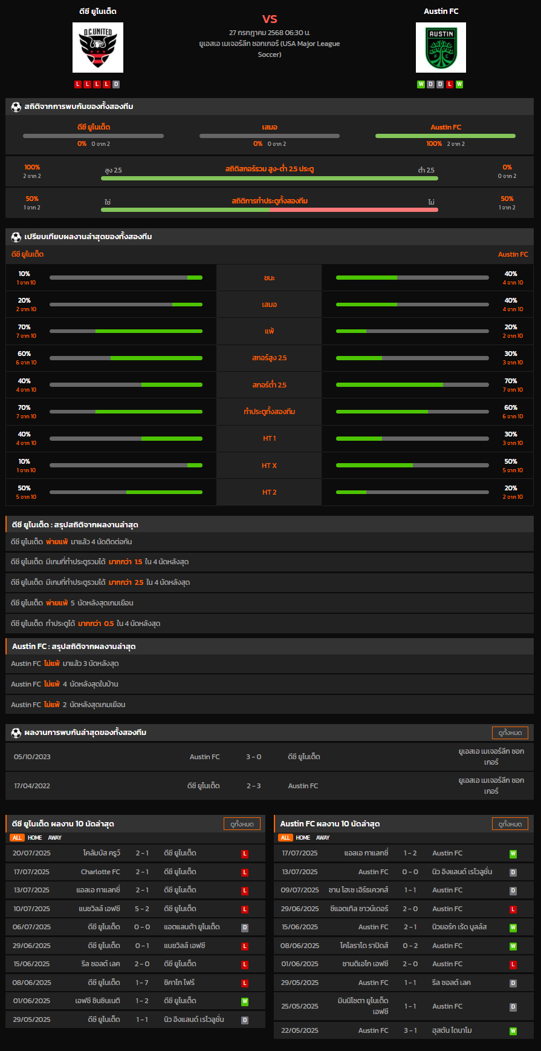Click the สถิติการทำประตูทั้งสองทีม green-red bar
The width and height of the screenshot is (541, 1051).
[270, 209]
